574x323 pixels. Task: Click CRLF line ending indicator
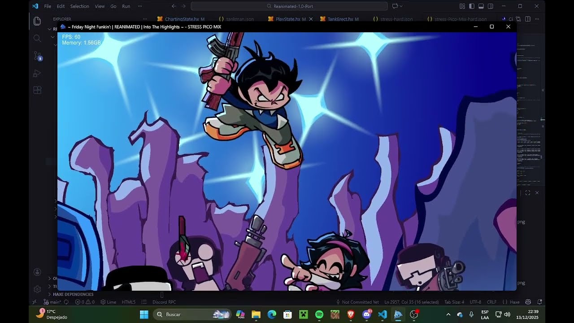coord(491,302)
